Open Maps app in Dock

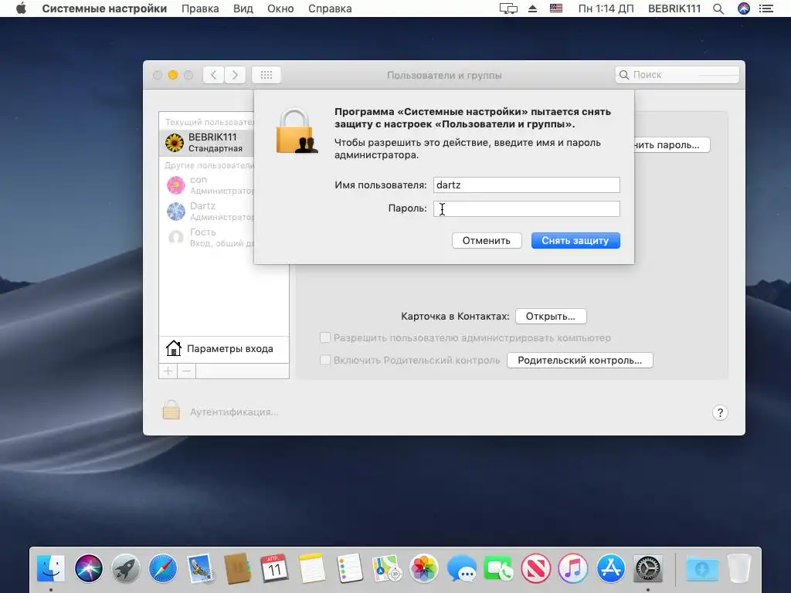click(386, 568)
